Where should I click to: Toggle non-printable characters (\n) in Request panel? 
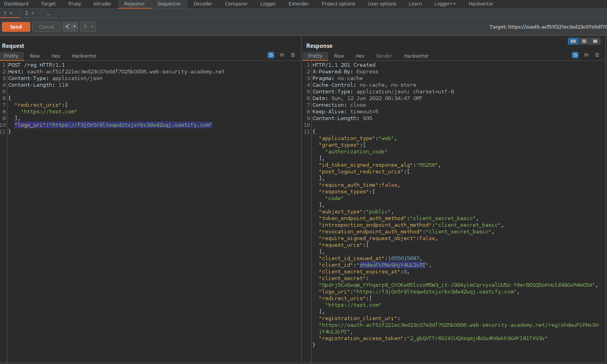(282, 55)
